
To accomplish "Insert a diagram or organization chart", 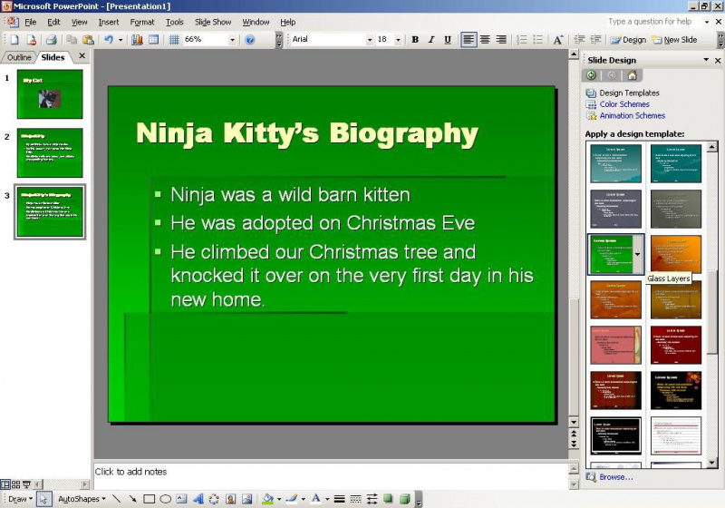I will coord(214,499).
